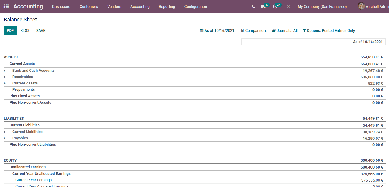Export the report as XLSX

point(25,30)
